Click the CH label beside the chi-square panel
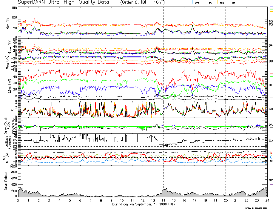Image resolution: width=273 pixels, height=209 pixels. (x=271, y=109)
